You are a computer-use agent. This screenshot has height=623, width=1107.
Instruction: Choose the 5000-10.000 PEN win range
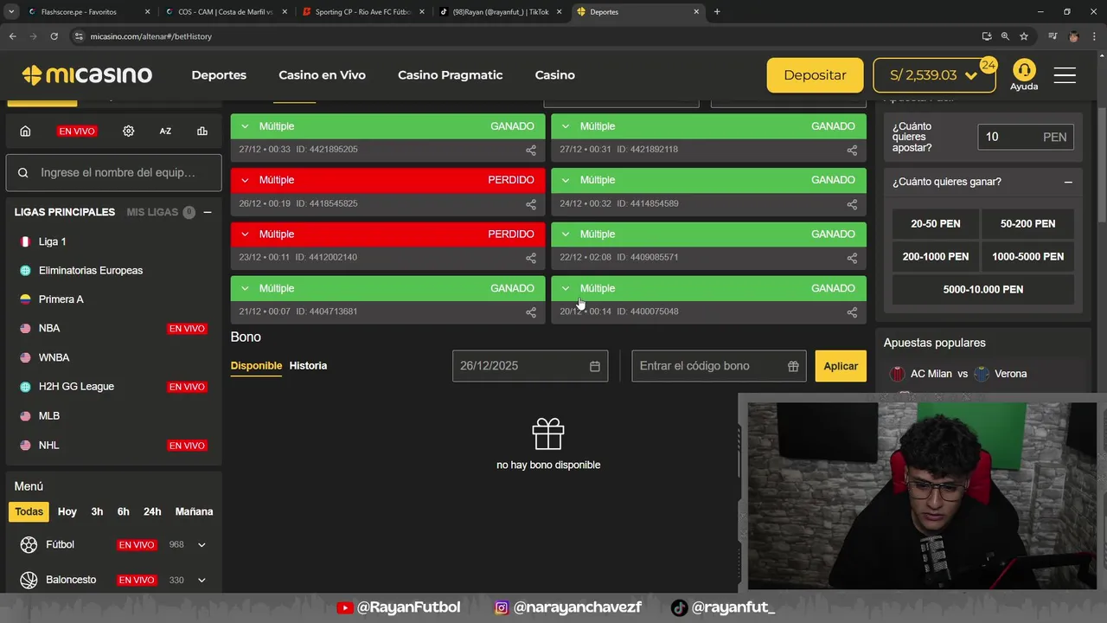tap(983, 290)
